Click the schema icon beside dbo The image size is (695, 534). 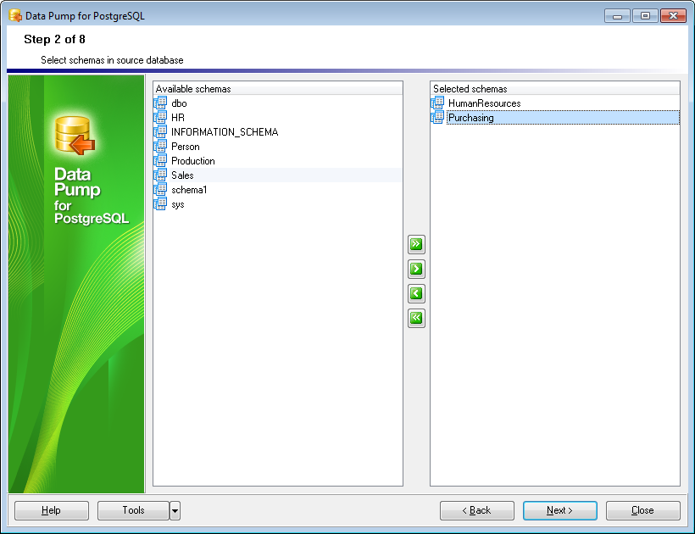(x=161, y=103)
